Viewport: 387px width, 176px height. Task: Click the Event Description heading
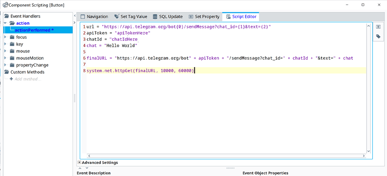coord(94,173)
